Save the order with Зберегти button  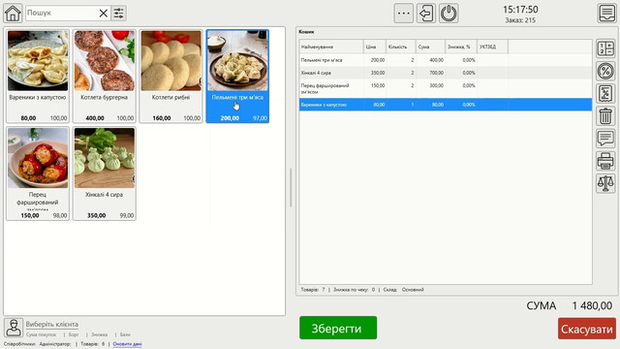[x=338, y=328]
